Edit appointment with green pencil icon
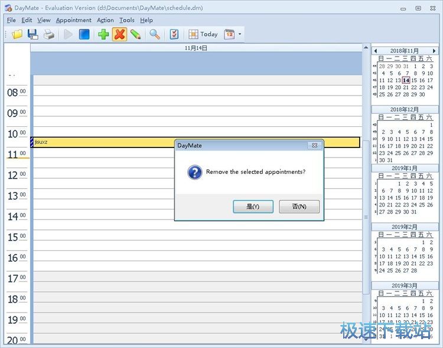This screenshot has width=443, height=348. coord(136,34)
